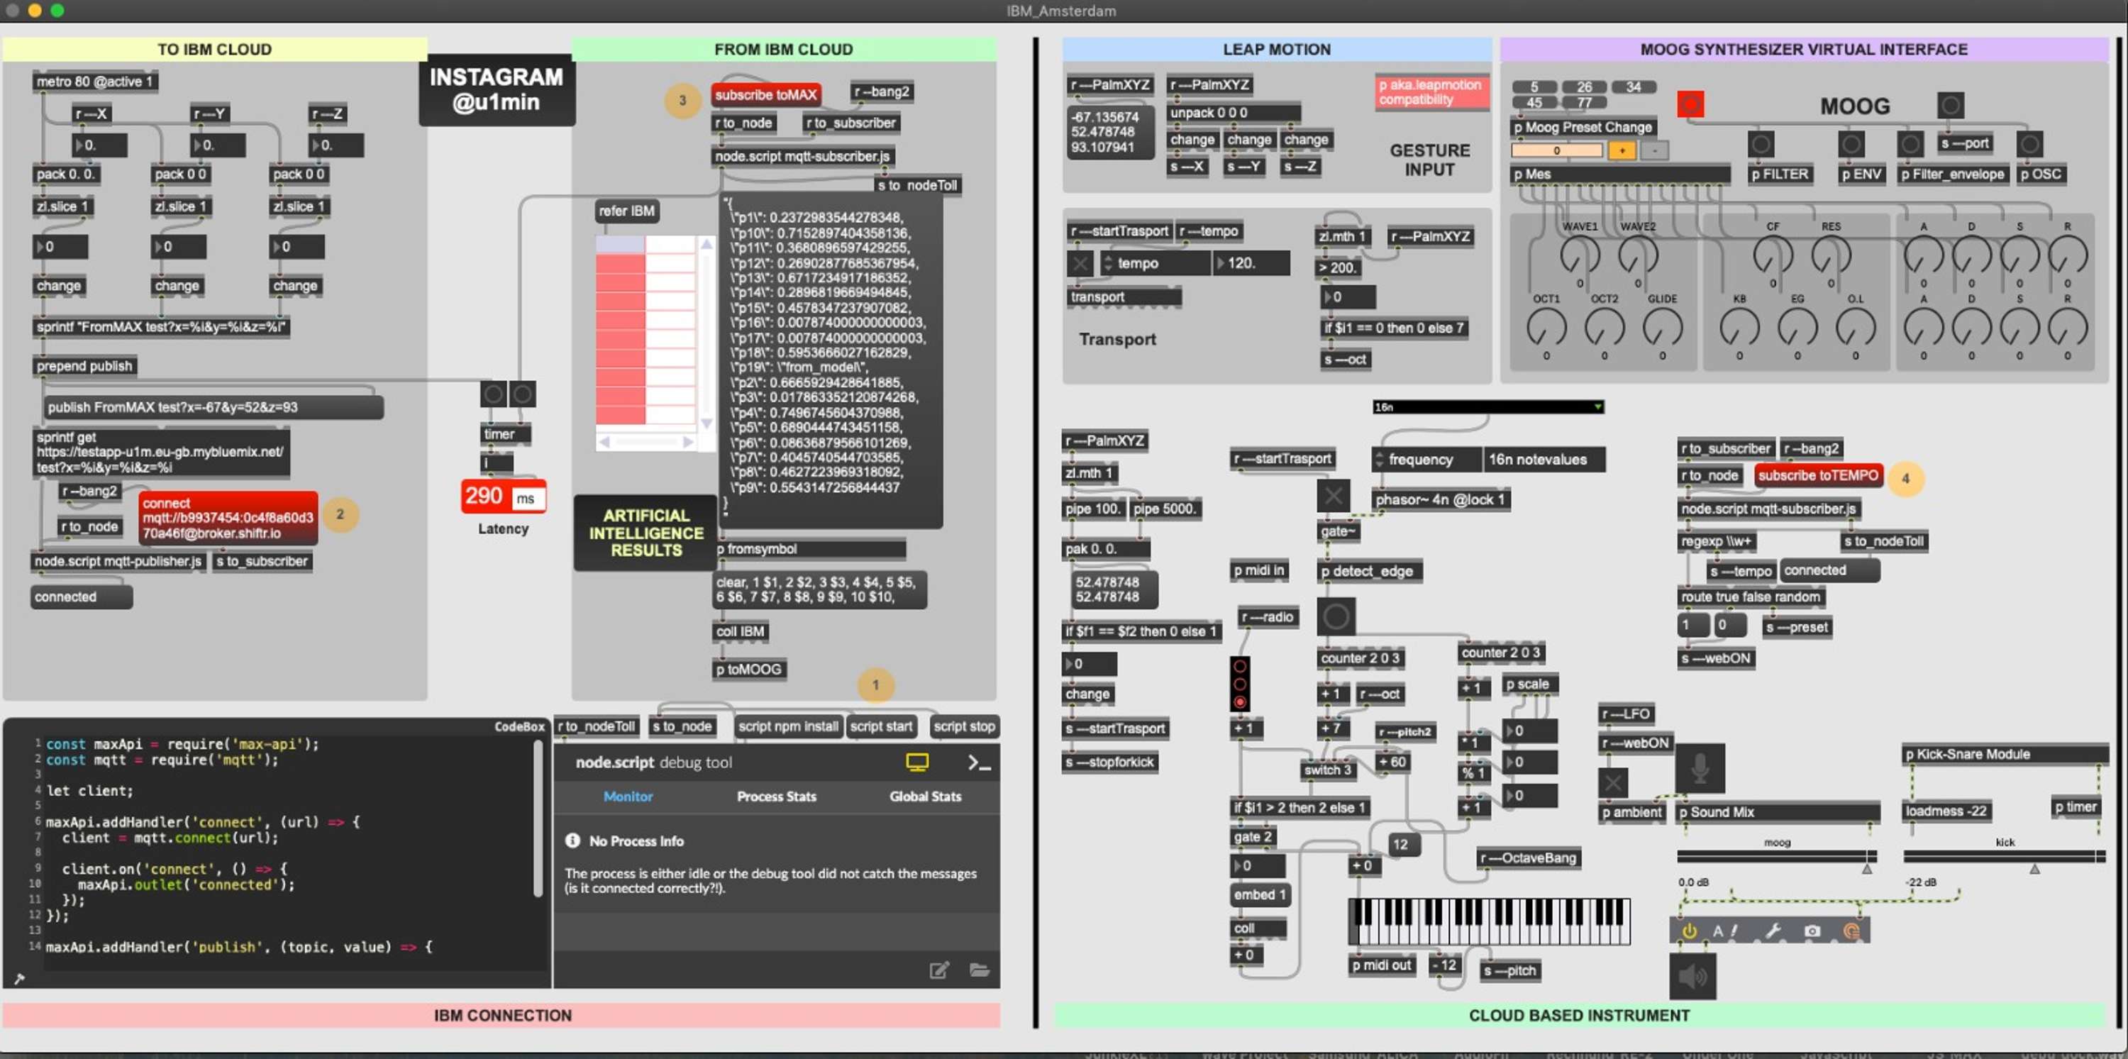Click the orange preset number box showing 0
Screen dimensions: 2128x1059
1556,150
